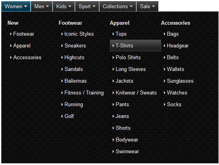Viewport: 219px width, 165px height.
Task: Click the Sport menu tab
Action: pyautogui.click(x=87, y=6)
